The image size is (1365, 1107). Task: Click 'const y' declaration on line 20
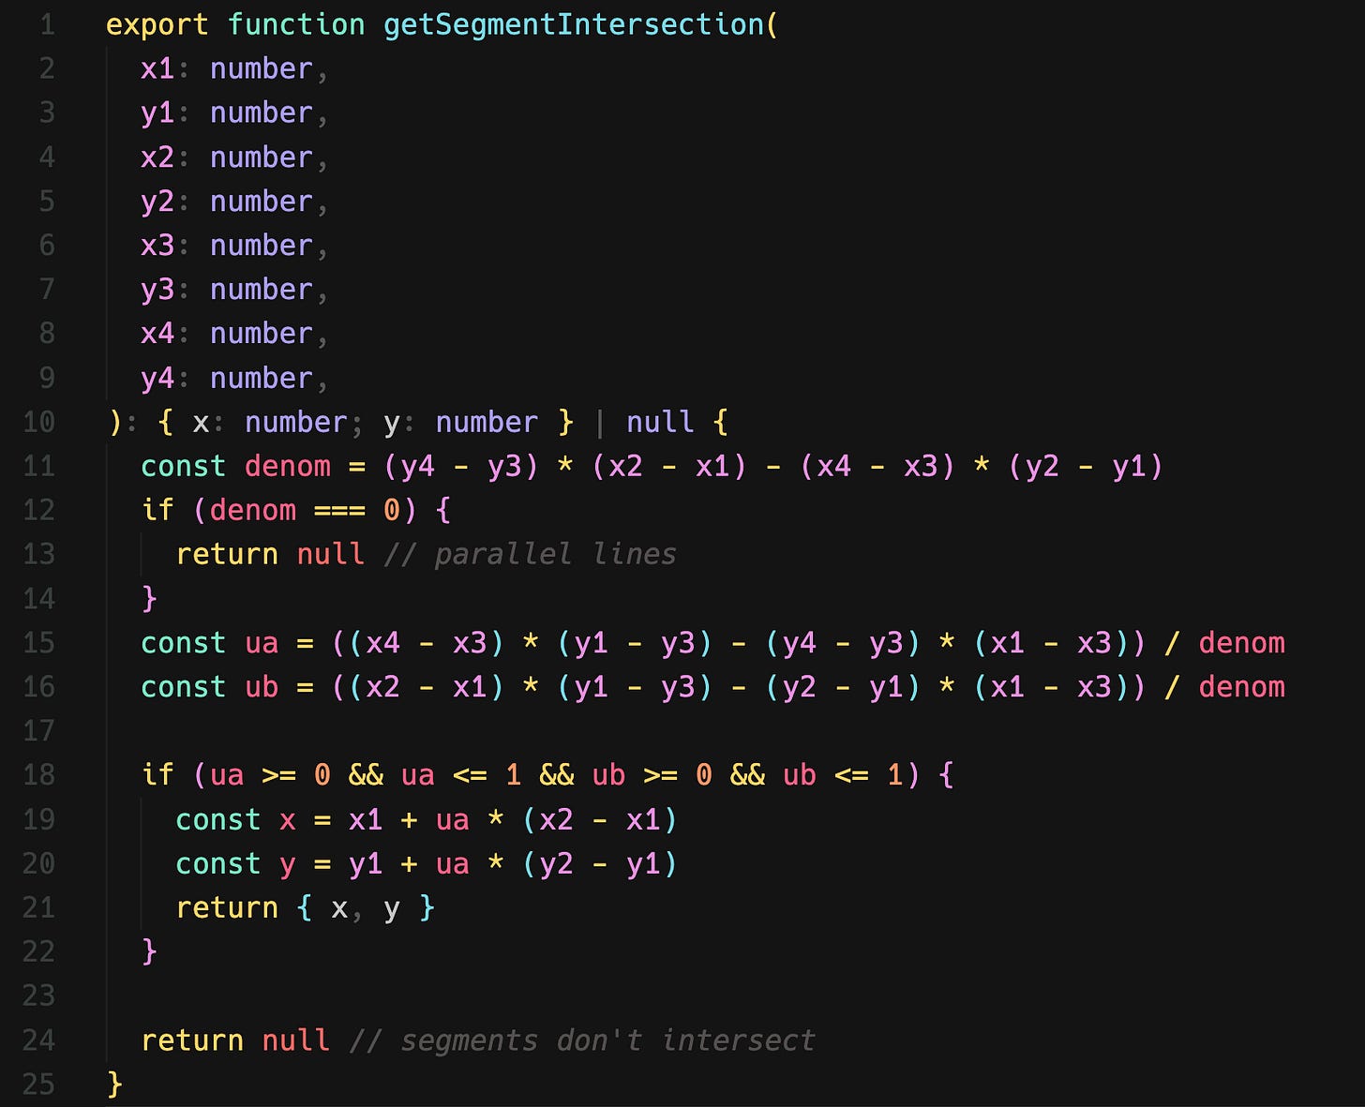point(235,864)
